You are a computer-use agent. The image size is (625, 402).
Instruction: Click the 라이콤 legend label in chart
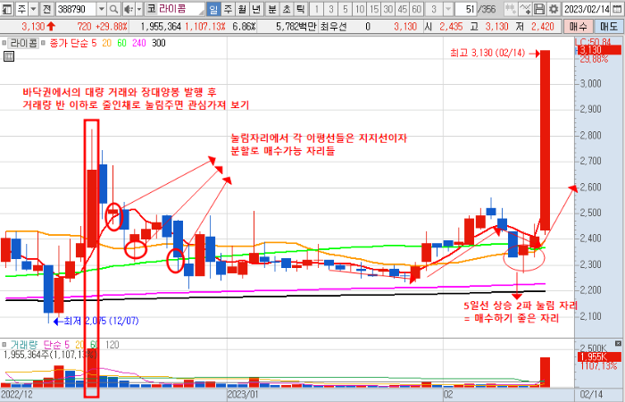tap(24, 43)
